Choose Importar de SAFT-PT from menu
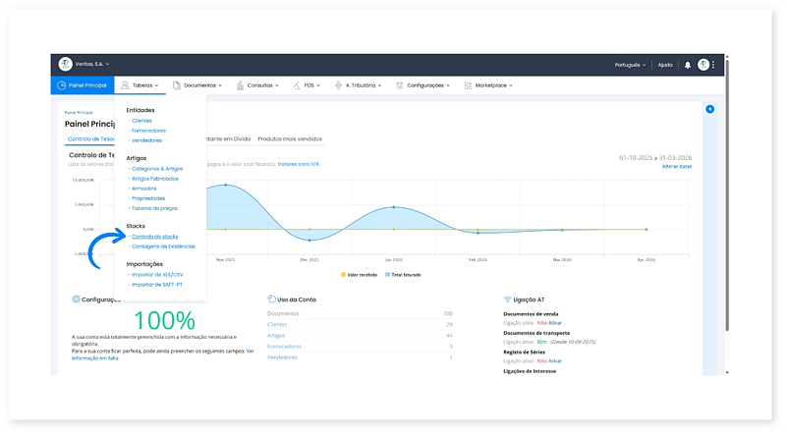 click(x=156, y=284)
